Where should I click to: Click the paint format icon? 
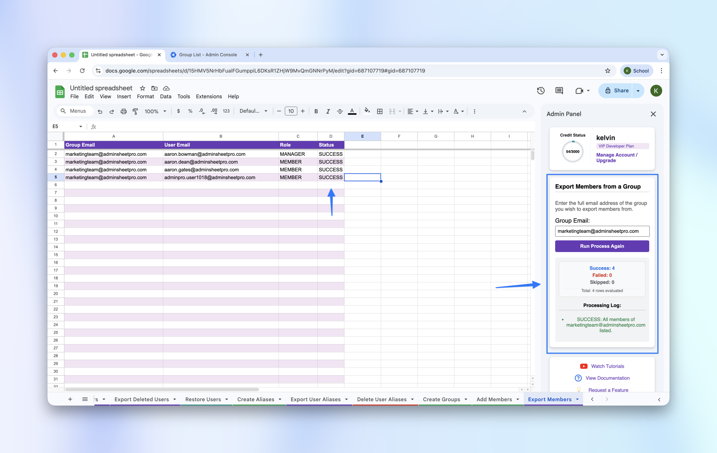pyautogui.click(x=135, y=111)
